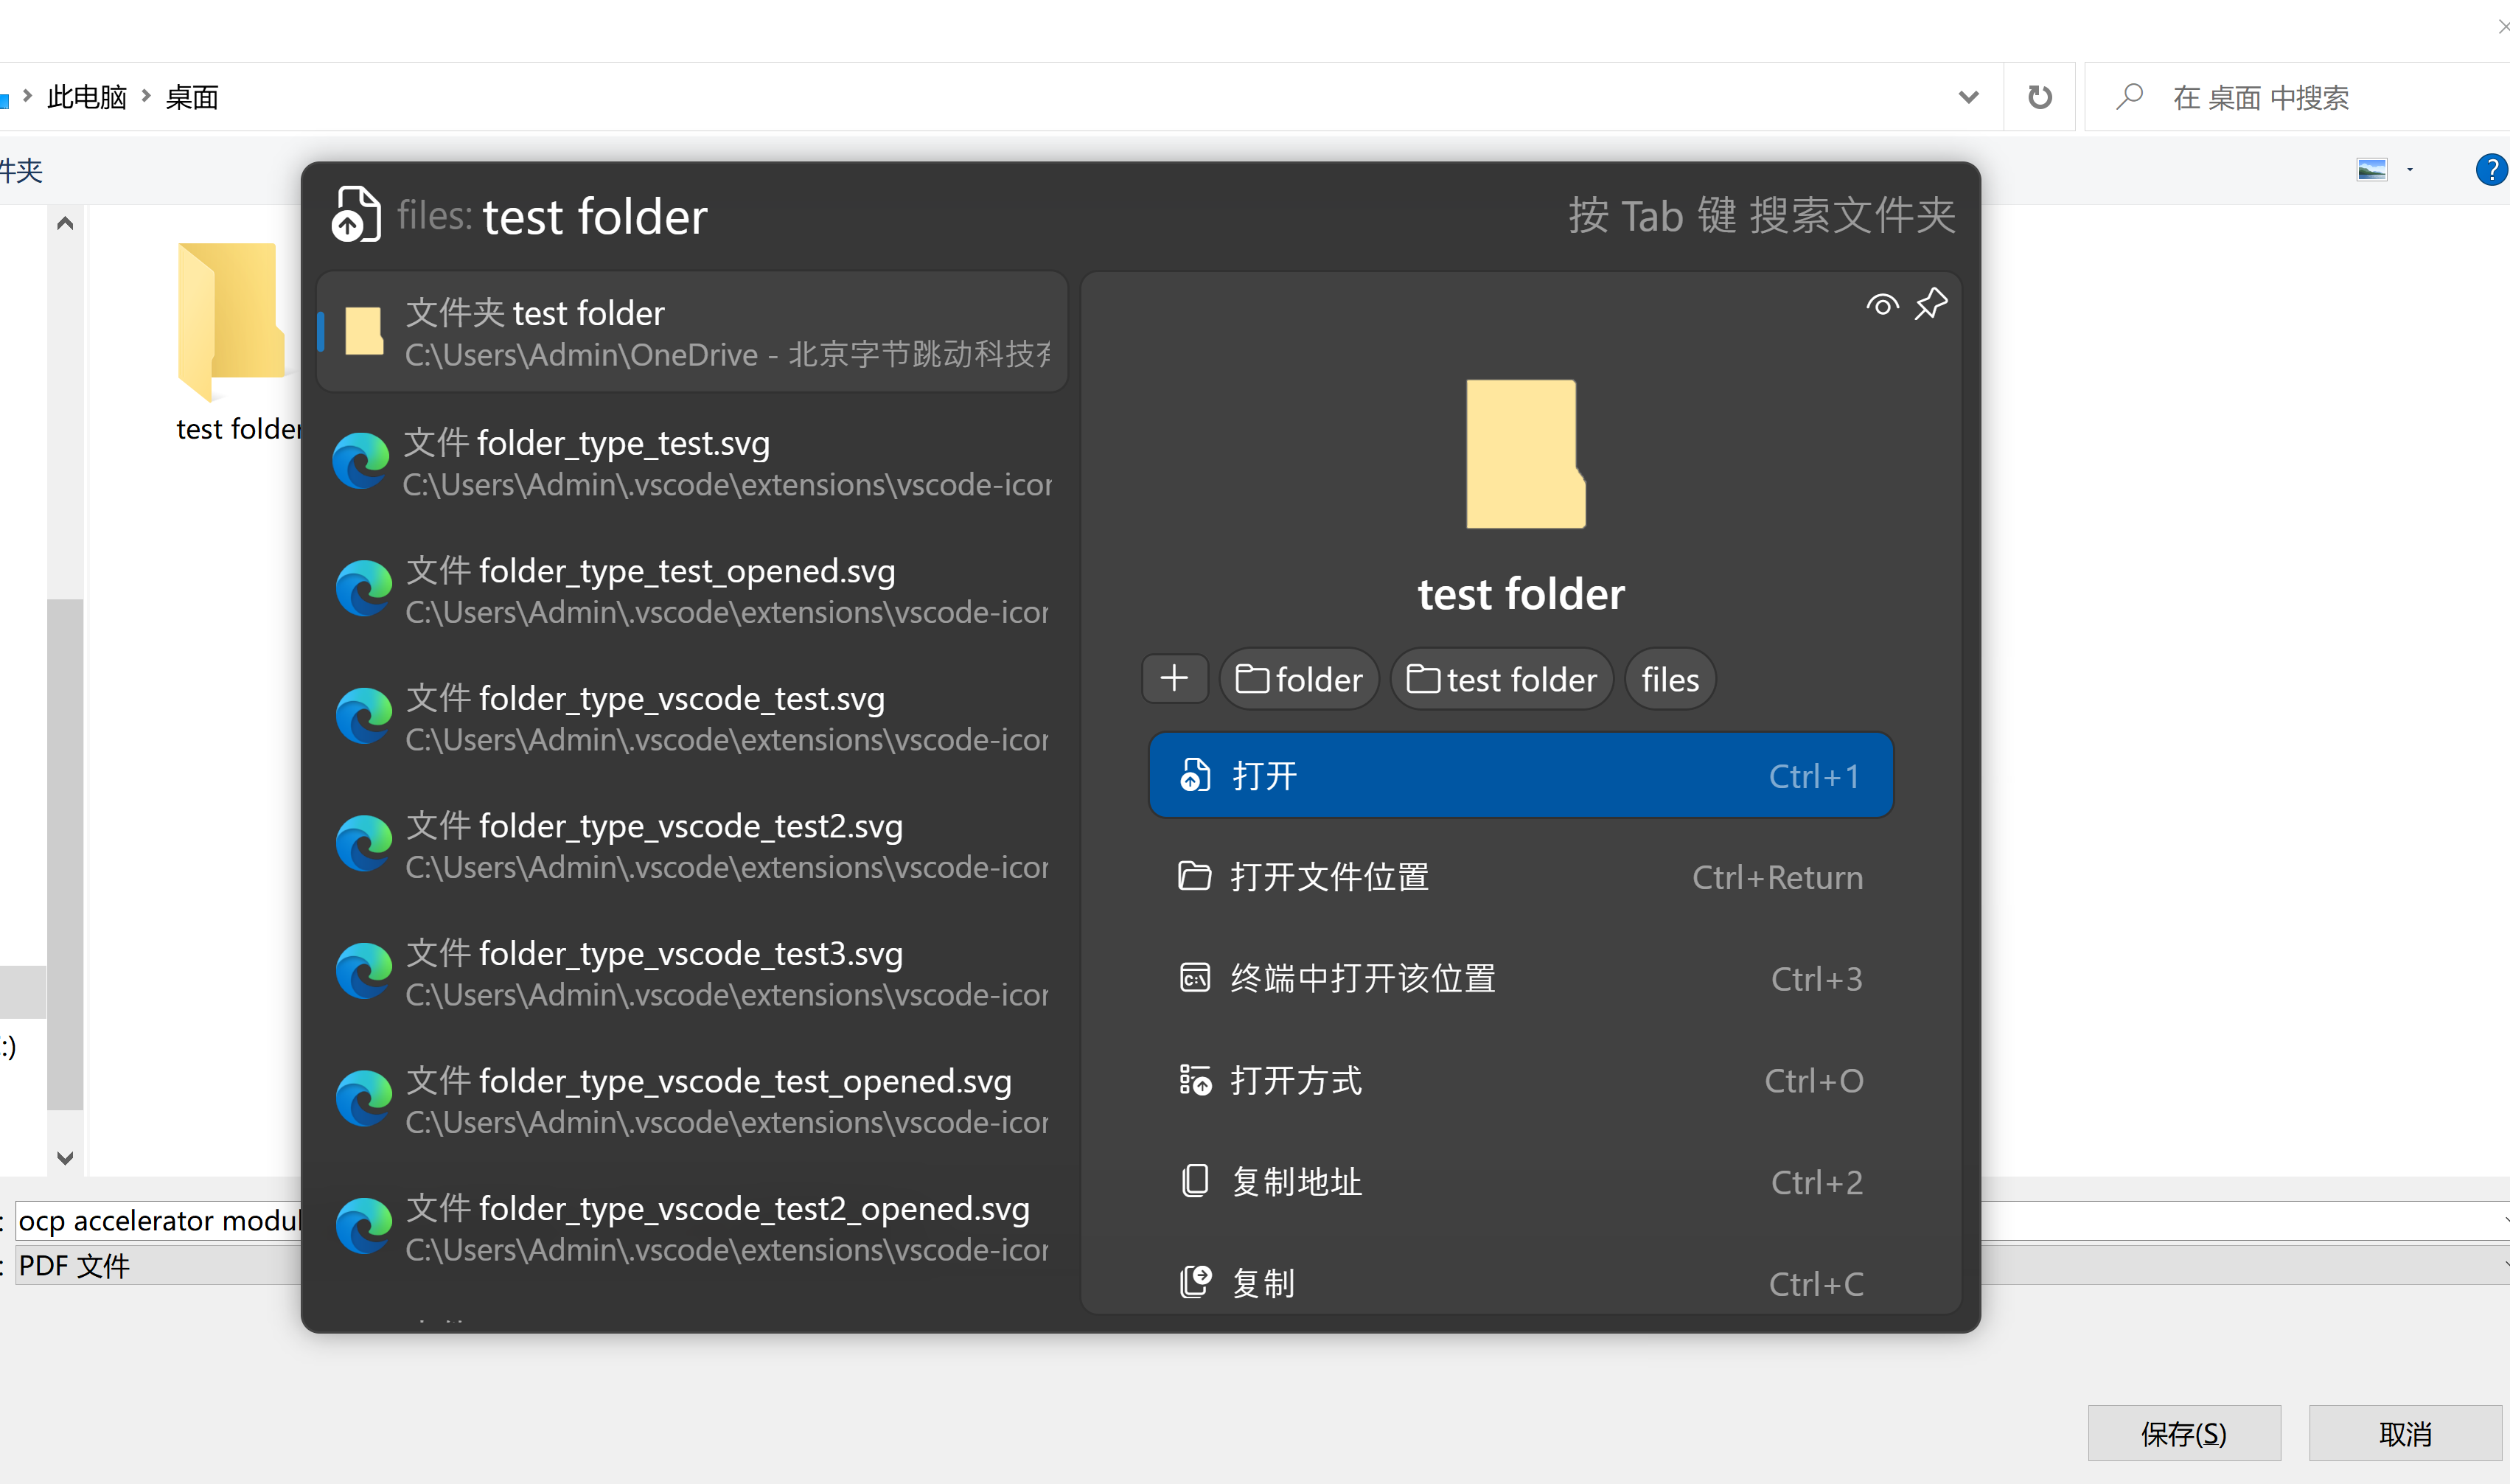Open the view options dropdown in dialog
This screenshot has height=1484, width=2510.
click(x=2410, y=170)
